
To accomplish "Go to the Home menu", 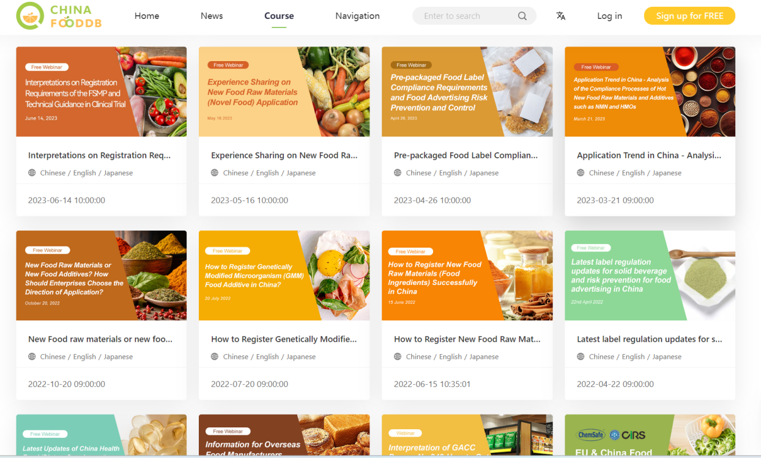I will coord(147,17).
